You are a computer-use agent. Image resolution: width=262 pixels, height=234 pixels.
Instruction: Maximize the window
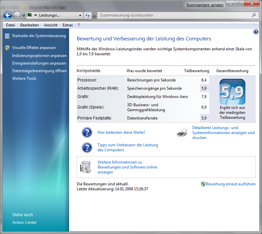click(239, 4)
